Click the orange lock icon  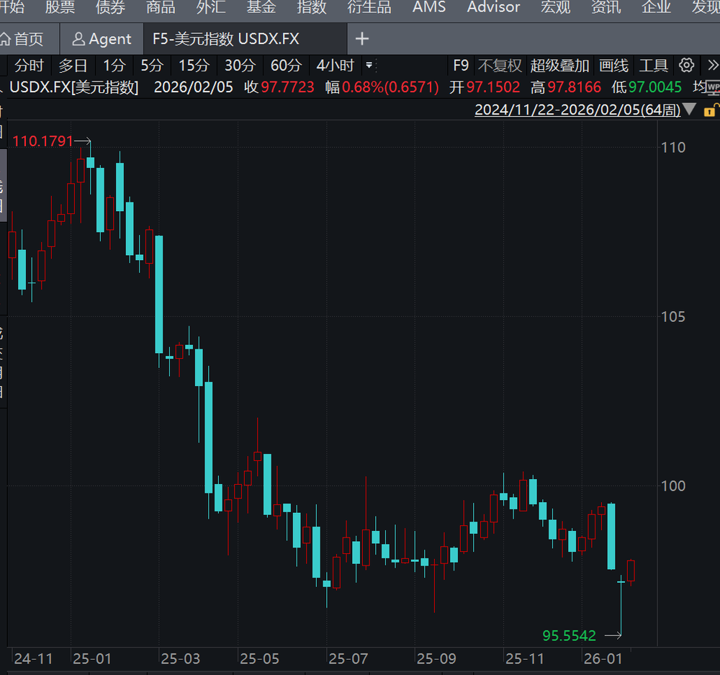click(710, 110)
